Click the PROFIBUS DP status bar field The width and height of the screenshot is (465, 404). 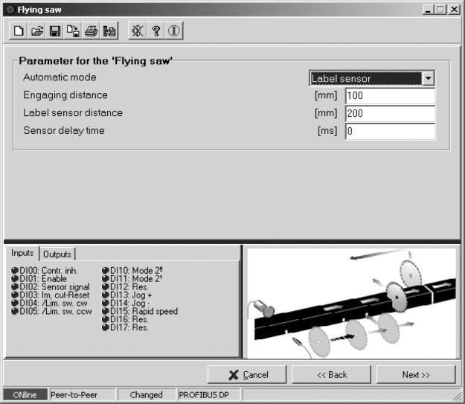(x=210, y=395)
